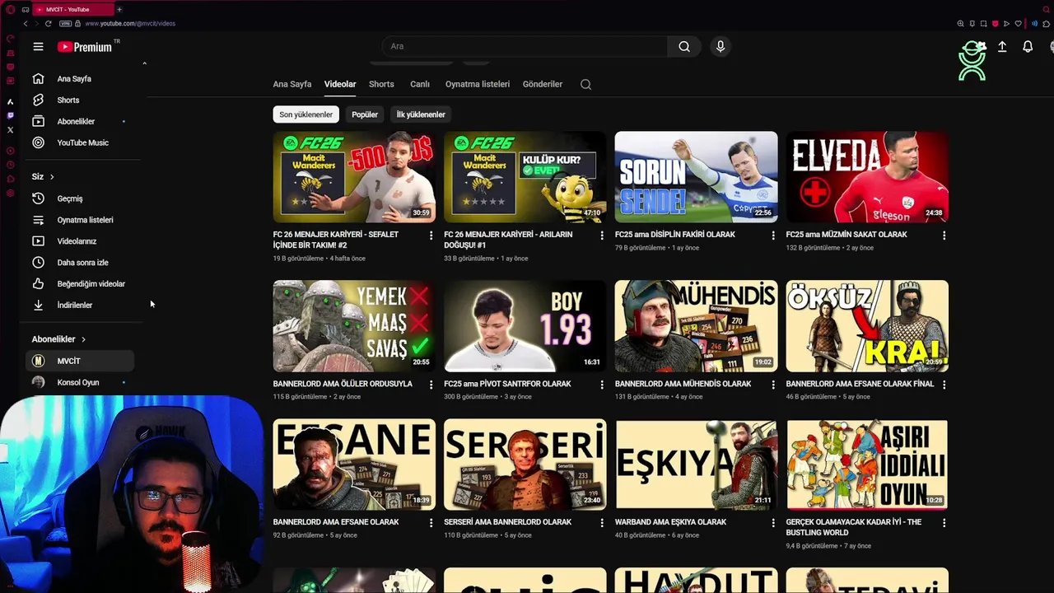Open Shorts from the left sidebar
Screen dimensions: 1054x593
click(x=79, y=100)
